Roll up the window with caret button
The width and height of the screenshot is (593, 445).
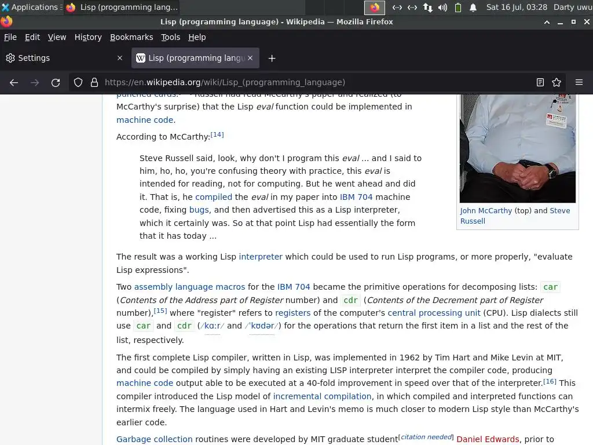[x=547, y=22]
